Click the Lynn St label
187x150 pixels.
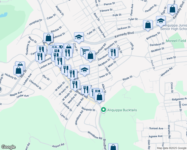point(64,116)
